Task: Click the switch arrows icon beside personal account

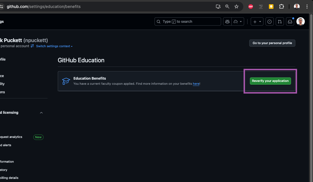Action: 32,46
